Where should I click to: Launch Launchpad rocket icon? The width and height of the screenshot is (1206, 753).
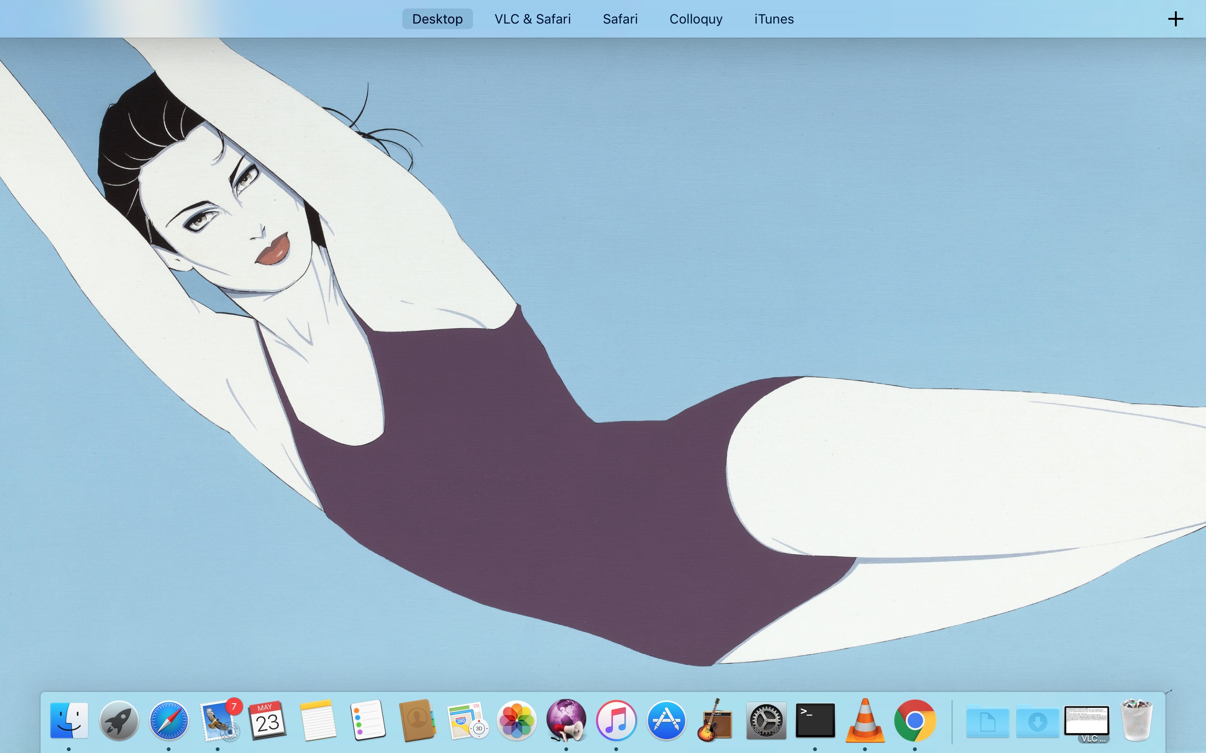(x=119, y=720)
